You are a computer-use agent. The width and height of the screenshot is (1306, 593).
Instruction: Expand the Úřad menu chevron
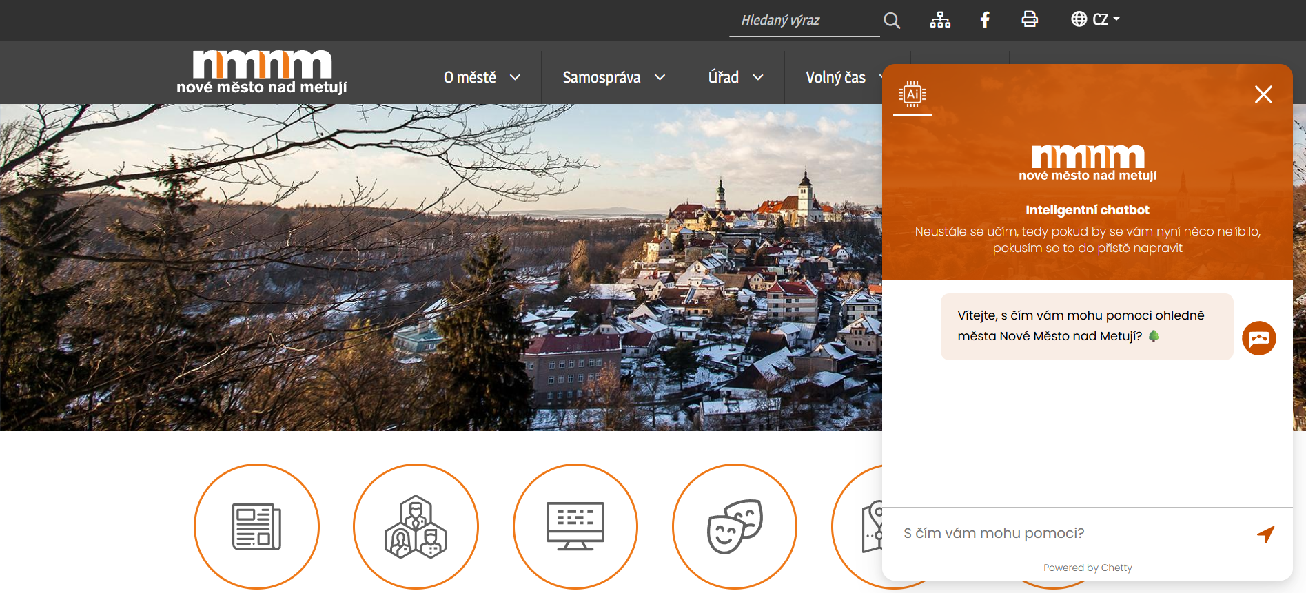pos(757,77)
